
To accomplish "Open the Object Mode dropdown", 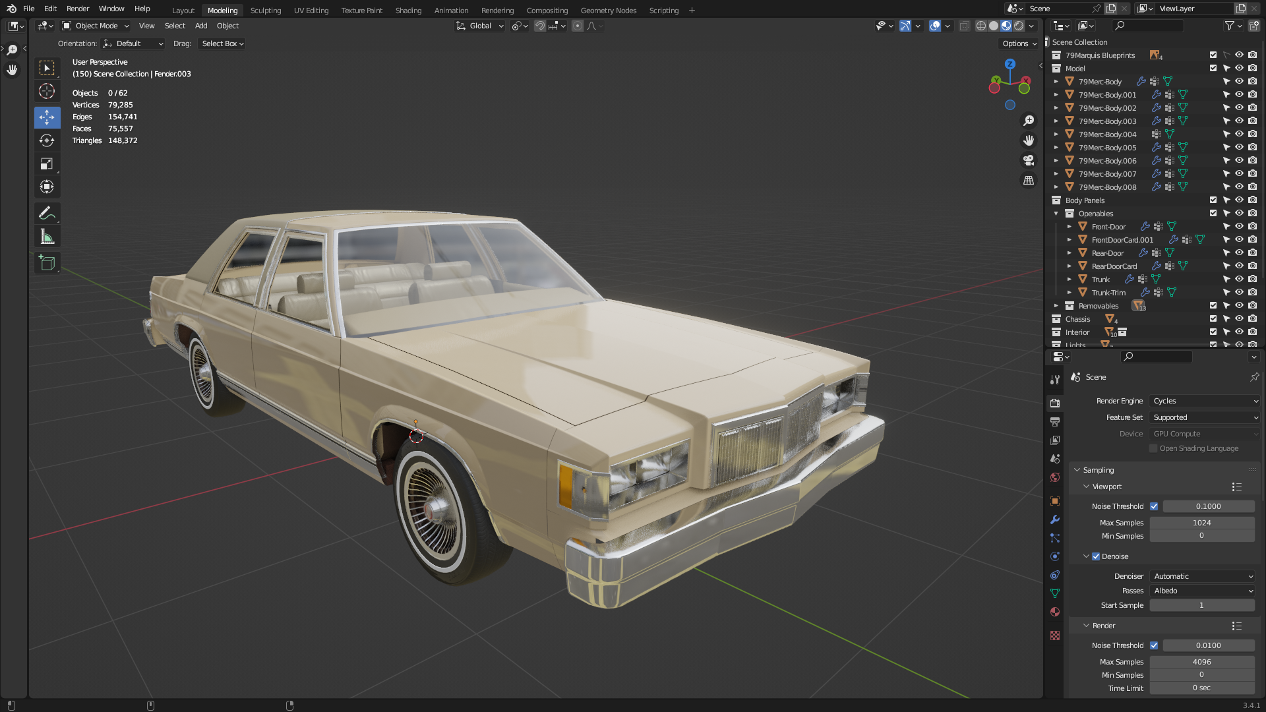I will [x=96, y=26].
